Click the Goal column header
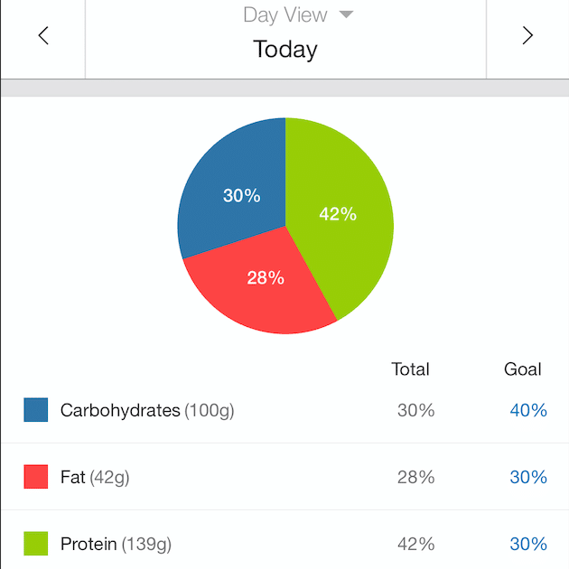The image size is (569, 569). (523, 368)
